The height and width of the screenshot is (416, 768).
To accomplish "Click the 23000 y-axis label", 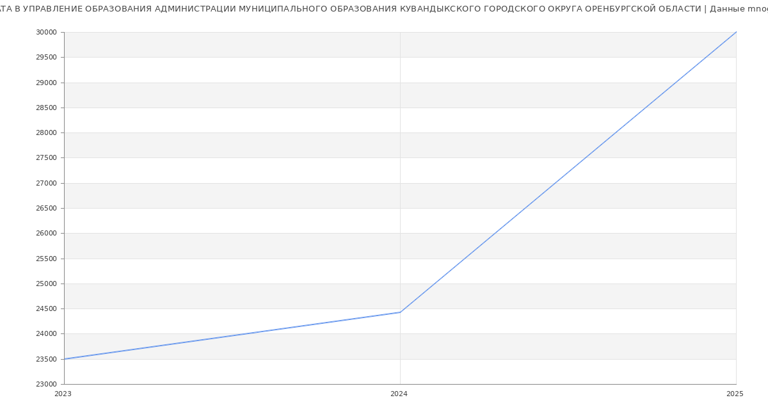I will pos(46,385).
